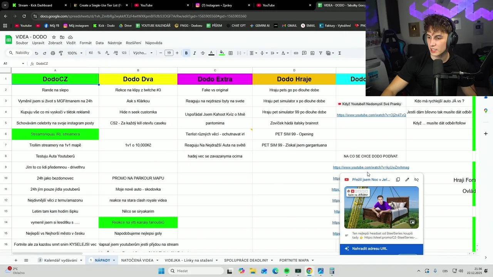Image resolution: width=493 pixels, height=277 pixels.
Task: Star the VIDEA - DODO document
Action: tap(54, 37)
